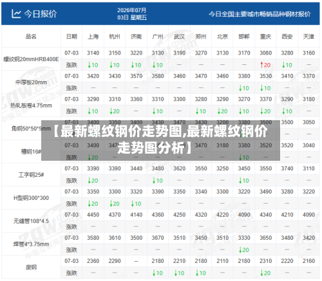Click the 螺纹钢20mmHRB400E row label
The height and width of the screenshot is (281, 322).
coord(31,59)
